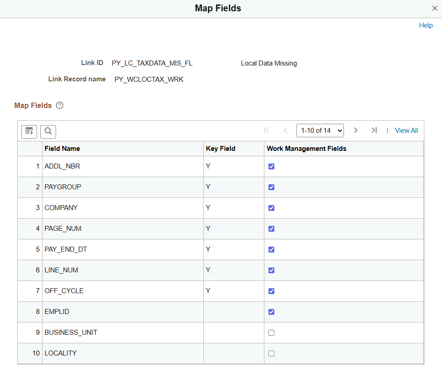The height and width of the screenshot is (379, 442).
Task: Click Key Field Y for OFF_CYCLE
Action: pyautogui.click(x=208, y=291)
